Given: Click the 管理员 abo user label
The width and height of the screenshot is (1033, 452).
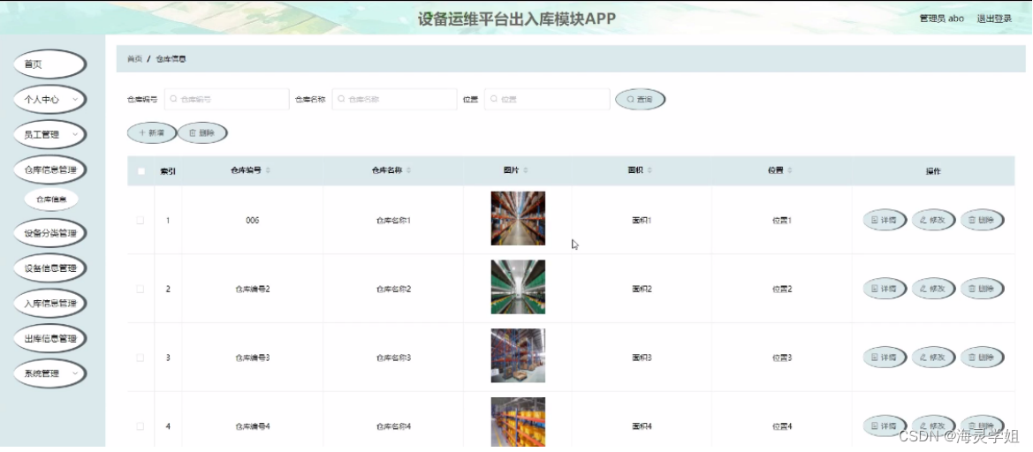Looking at the screenshot, I should click(941, 19).
